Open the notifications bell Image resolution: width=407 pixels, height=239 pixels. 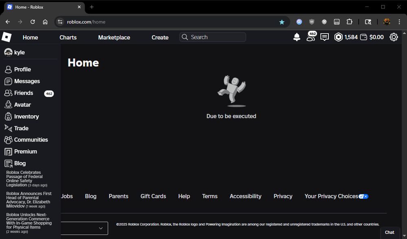pyautogui.click(x=297, y=37)
